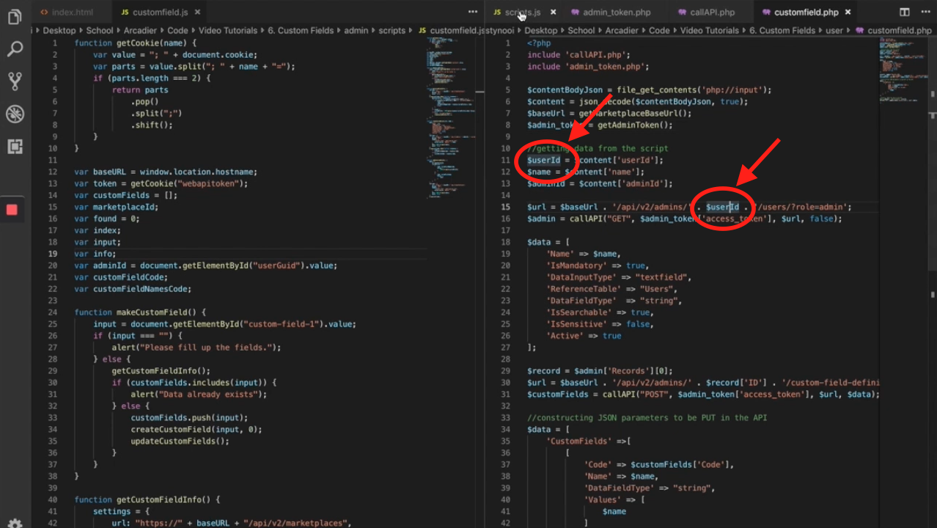Open the Search view in activity bar
The image size is (937, 528).
coord(15,49)
